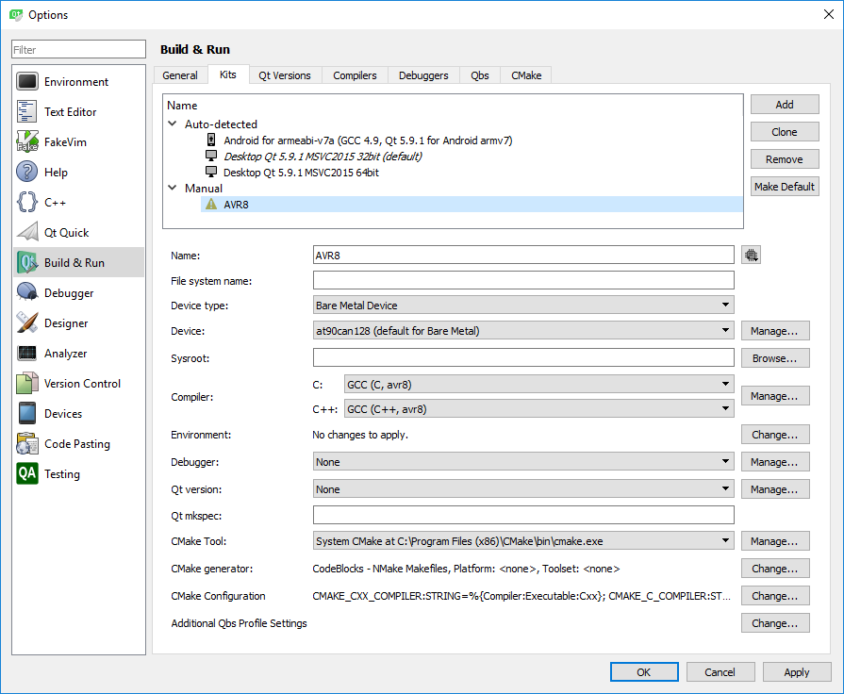Switch to the Compilers tab
The width and height of the screenshot is (844, 694).
pos(355,75)
